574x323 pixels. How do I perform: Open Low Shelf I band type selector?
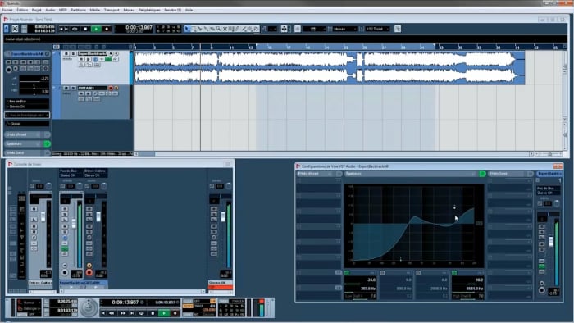click(353, 296)
